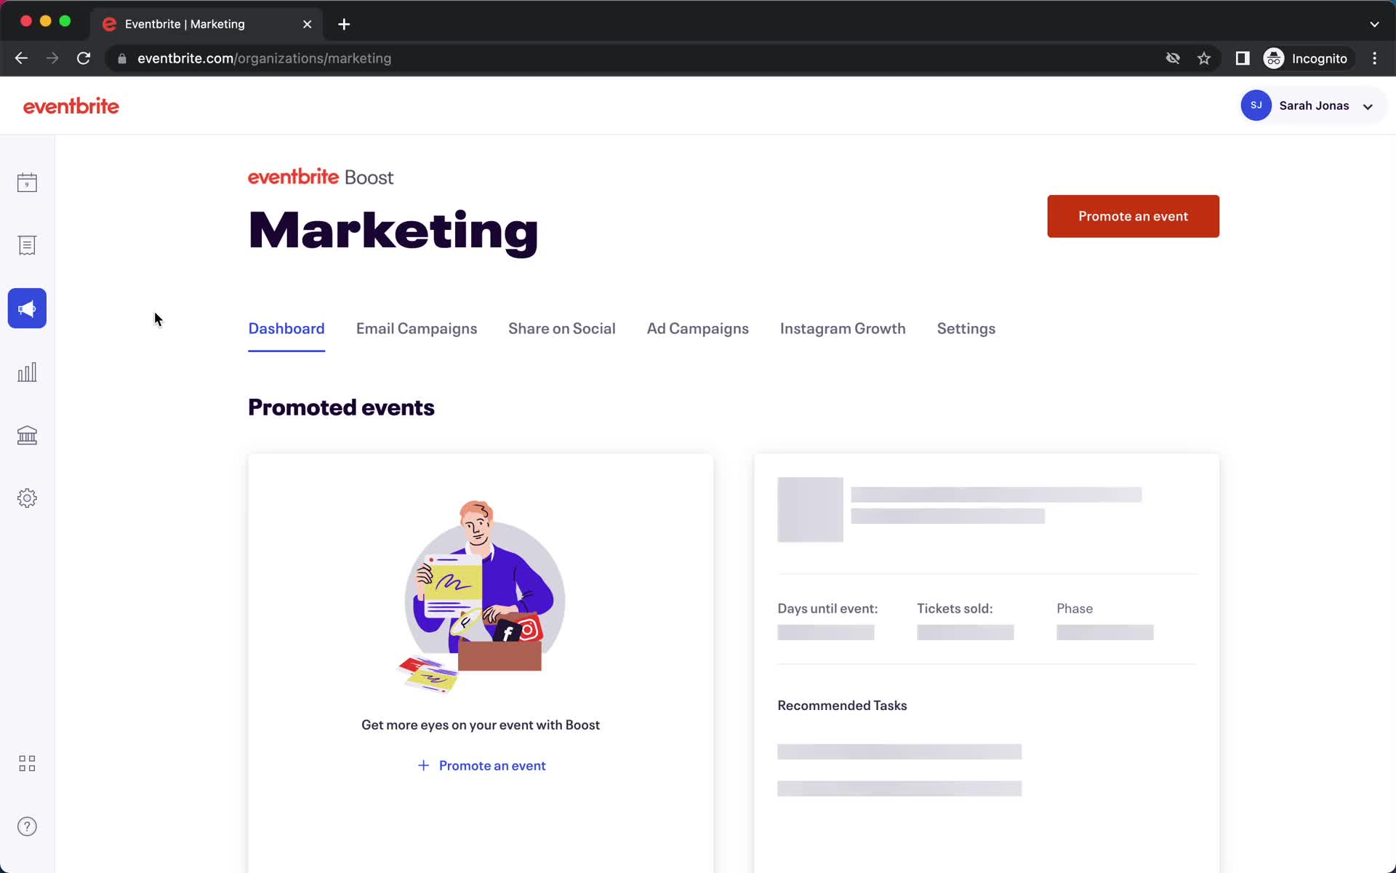1396x873 pixels.
Task: Click the analytics/reports sidebar icon
Action: (x=27, y=371)
